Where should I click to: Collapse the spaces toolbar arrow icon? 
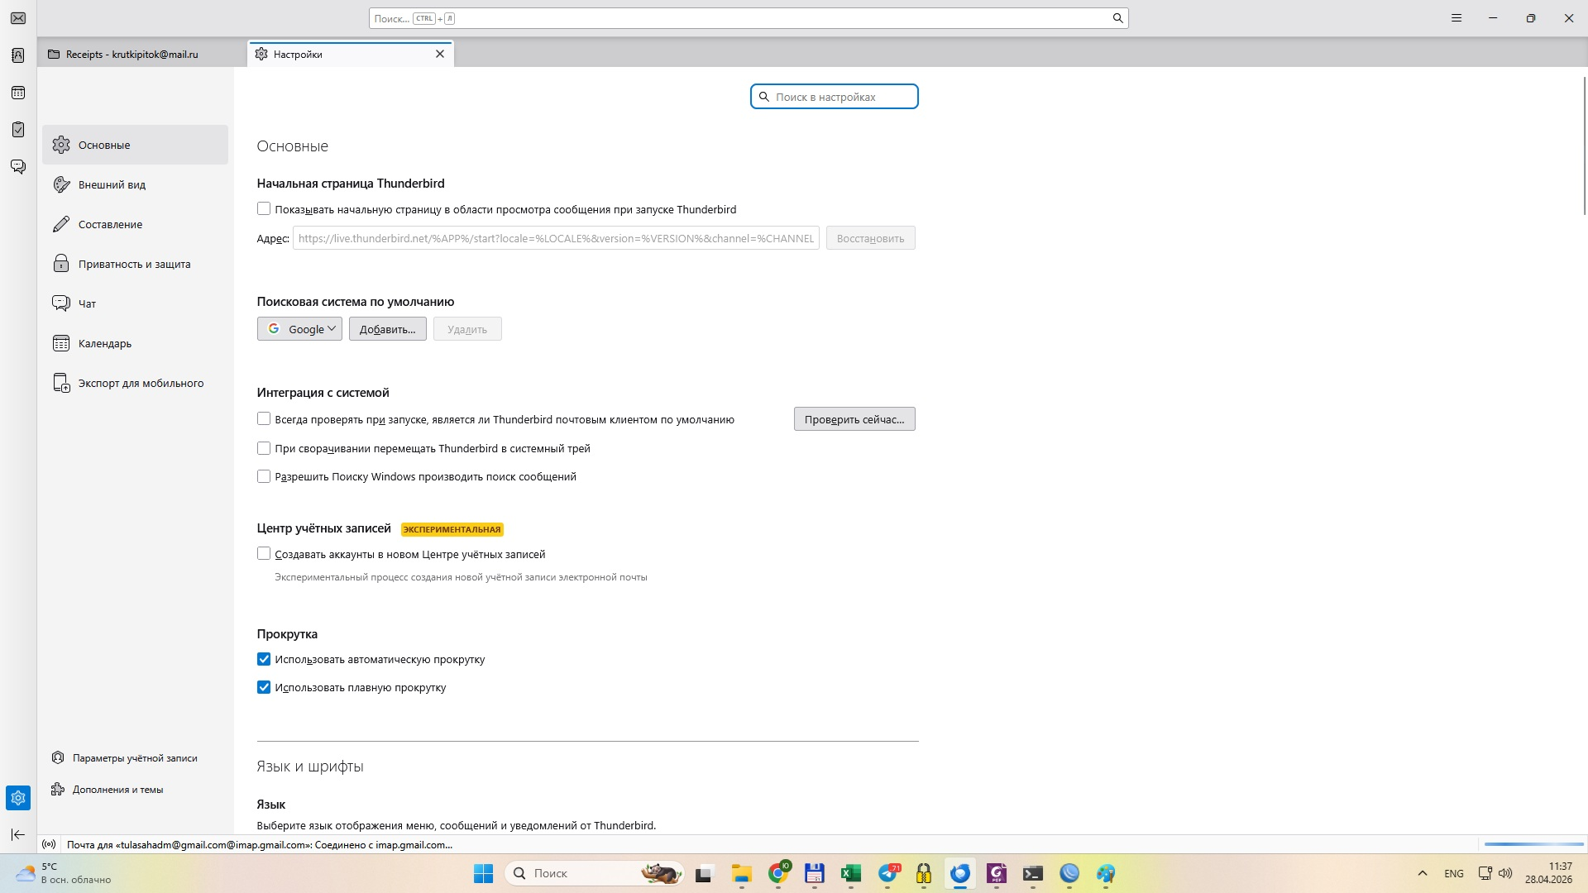click(18, 834)
